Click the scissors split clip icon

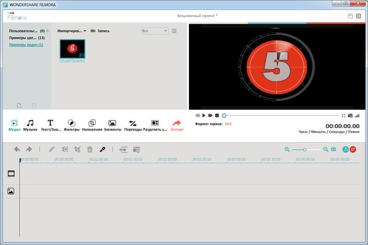coord(65,149)
